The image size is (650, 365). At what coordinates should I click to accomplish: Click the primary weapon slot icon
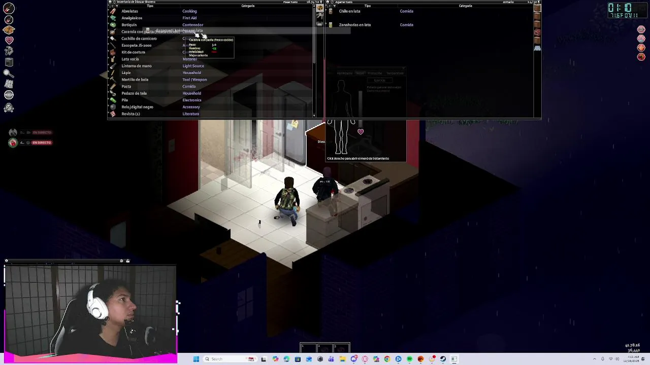[9, 9]
